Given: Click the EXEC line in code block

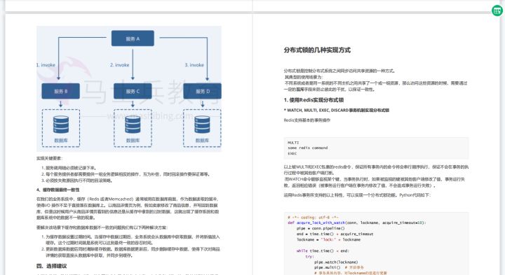Looking at the screenshot, I should coord(292,153).
